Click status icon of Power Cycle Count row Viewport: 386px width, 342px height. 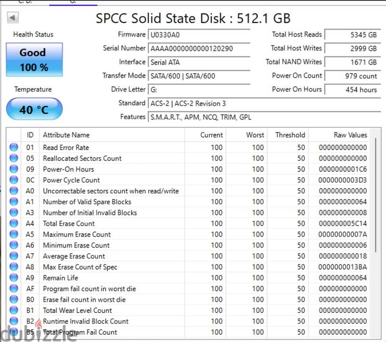pos(14,180)
